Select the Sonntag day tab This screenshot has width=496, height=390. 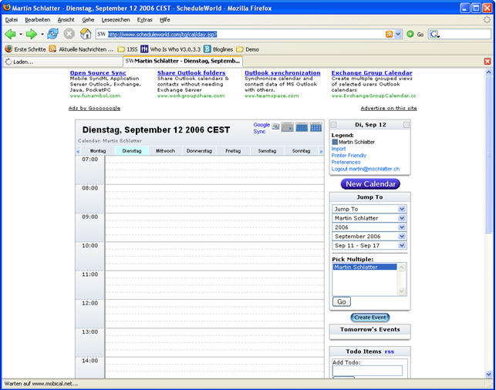point(301,151)
